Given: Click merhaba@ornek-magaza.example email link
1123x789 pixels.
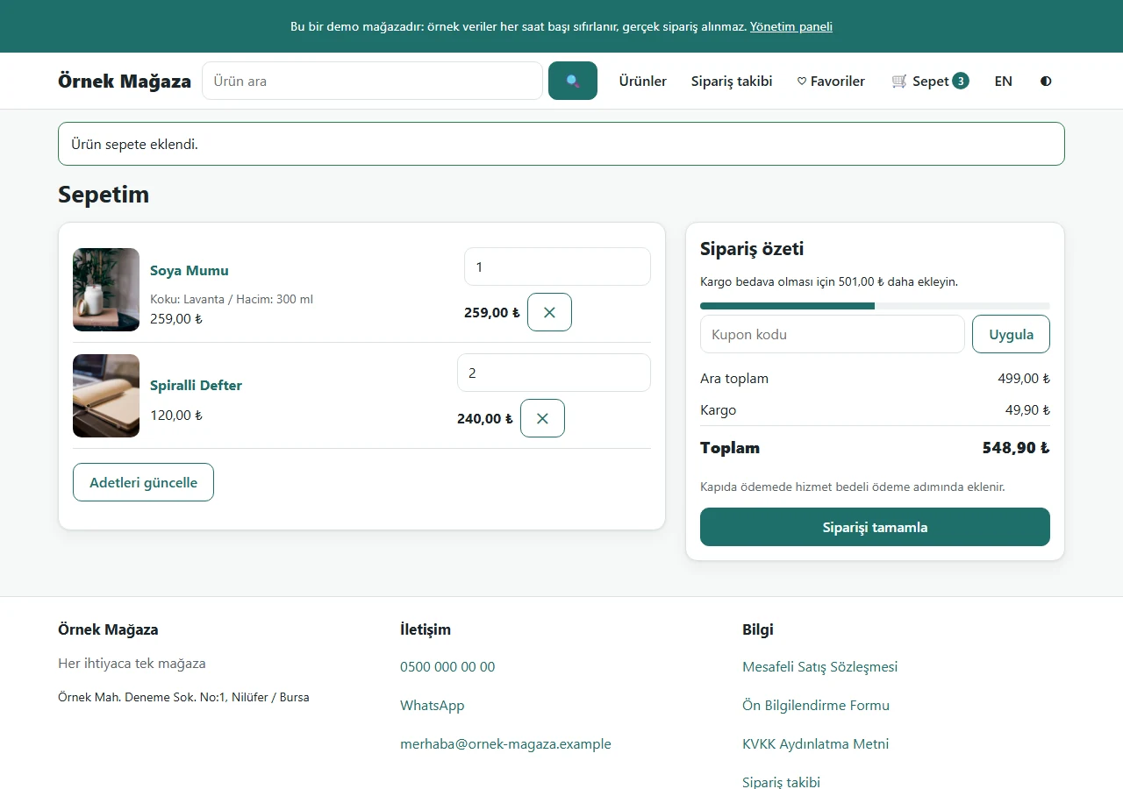Looking at the screenshot, I should pos(505,743).
